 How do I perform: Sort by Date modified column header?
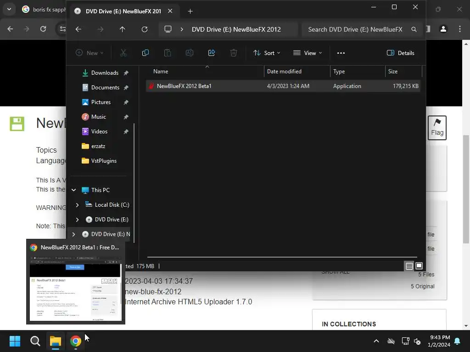click(x=297, y=71)
